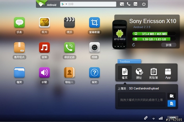Open the Music (音樂) icon
The height and width of the screenshot is (122, 184).
tap(44, 47)
